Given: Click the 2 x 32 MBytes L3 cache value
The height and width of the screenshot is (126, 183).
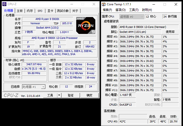Looking at the screenshot, I should pos(73,77).
